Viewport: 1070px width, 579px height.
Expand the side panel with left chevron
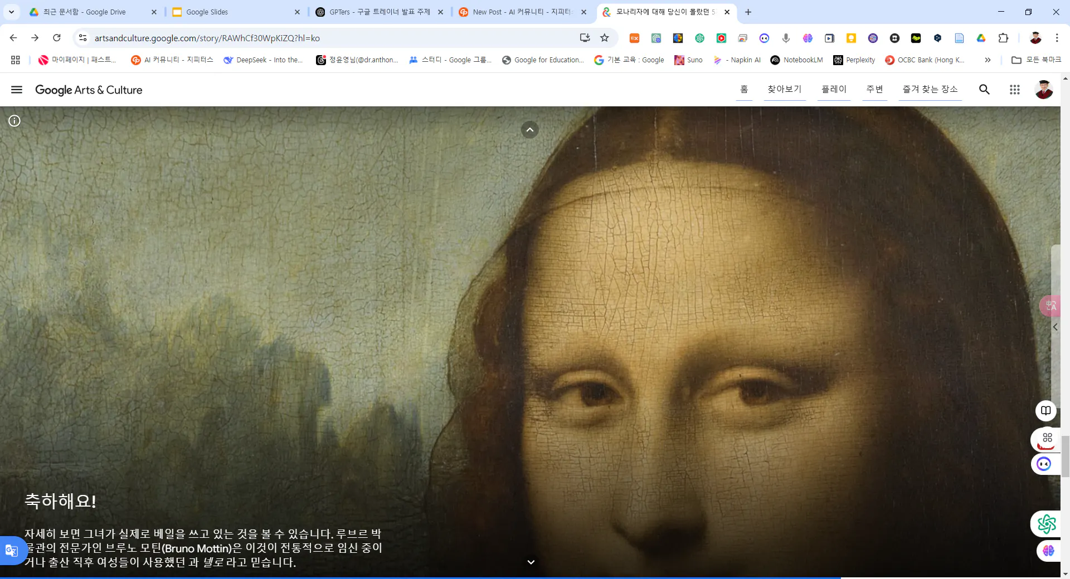1055,327
